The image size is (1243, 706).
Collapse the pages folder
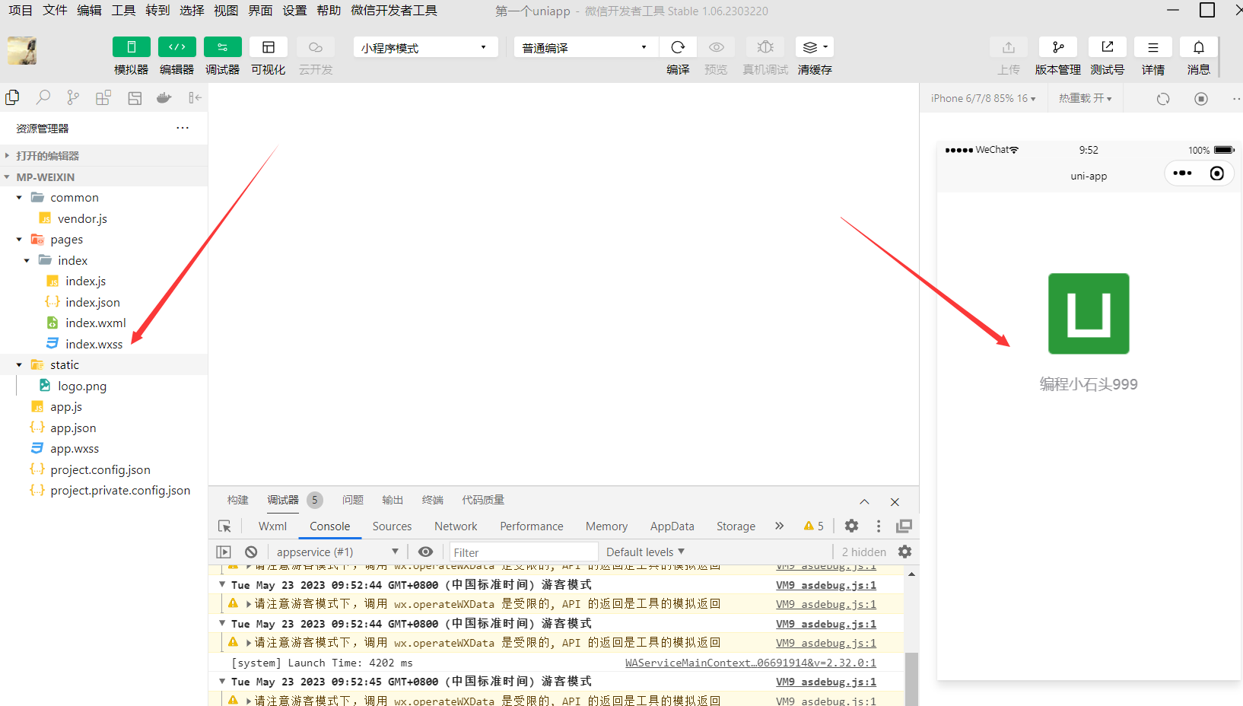pyautogui.click(x=19, y=240)
